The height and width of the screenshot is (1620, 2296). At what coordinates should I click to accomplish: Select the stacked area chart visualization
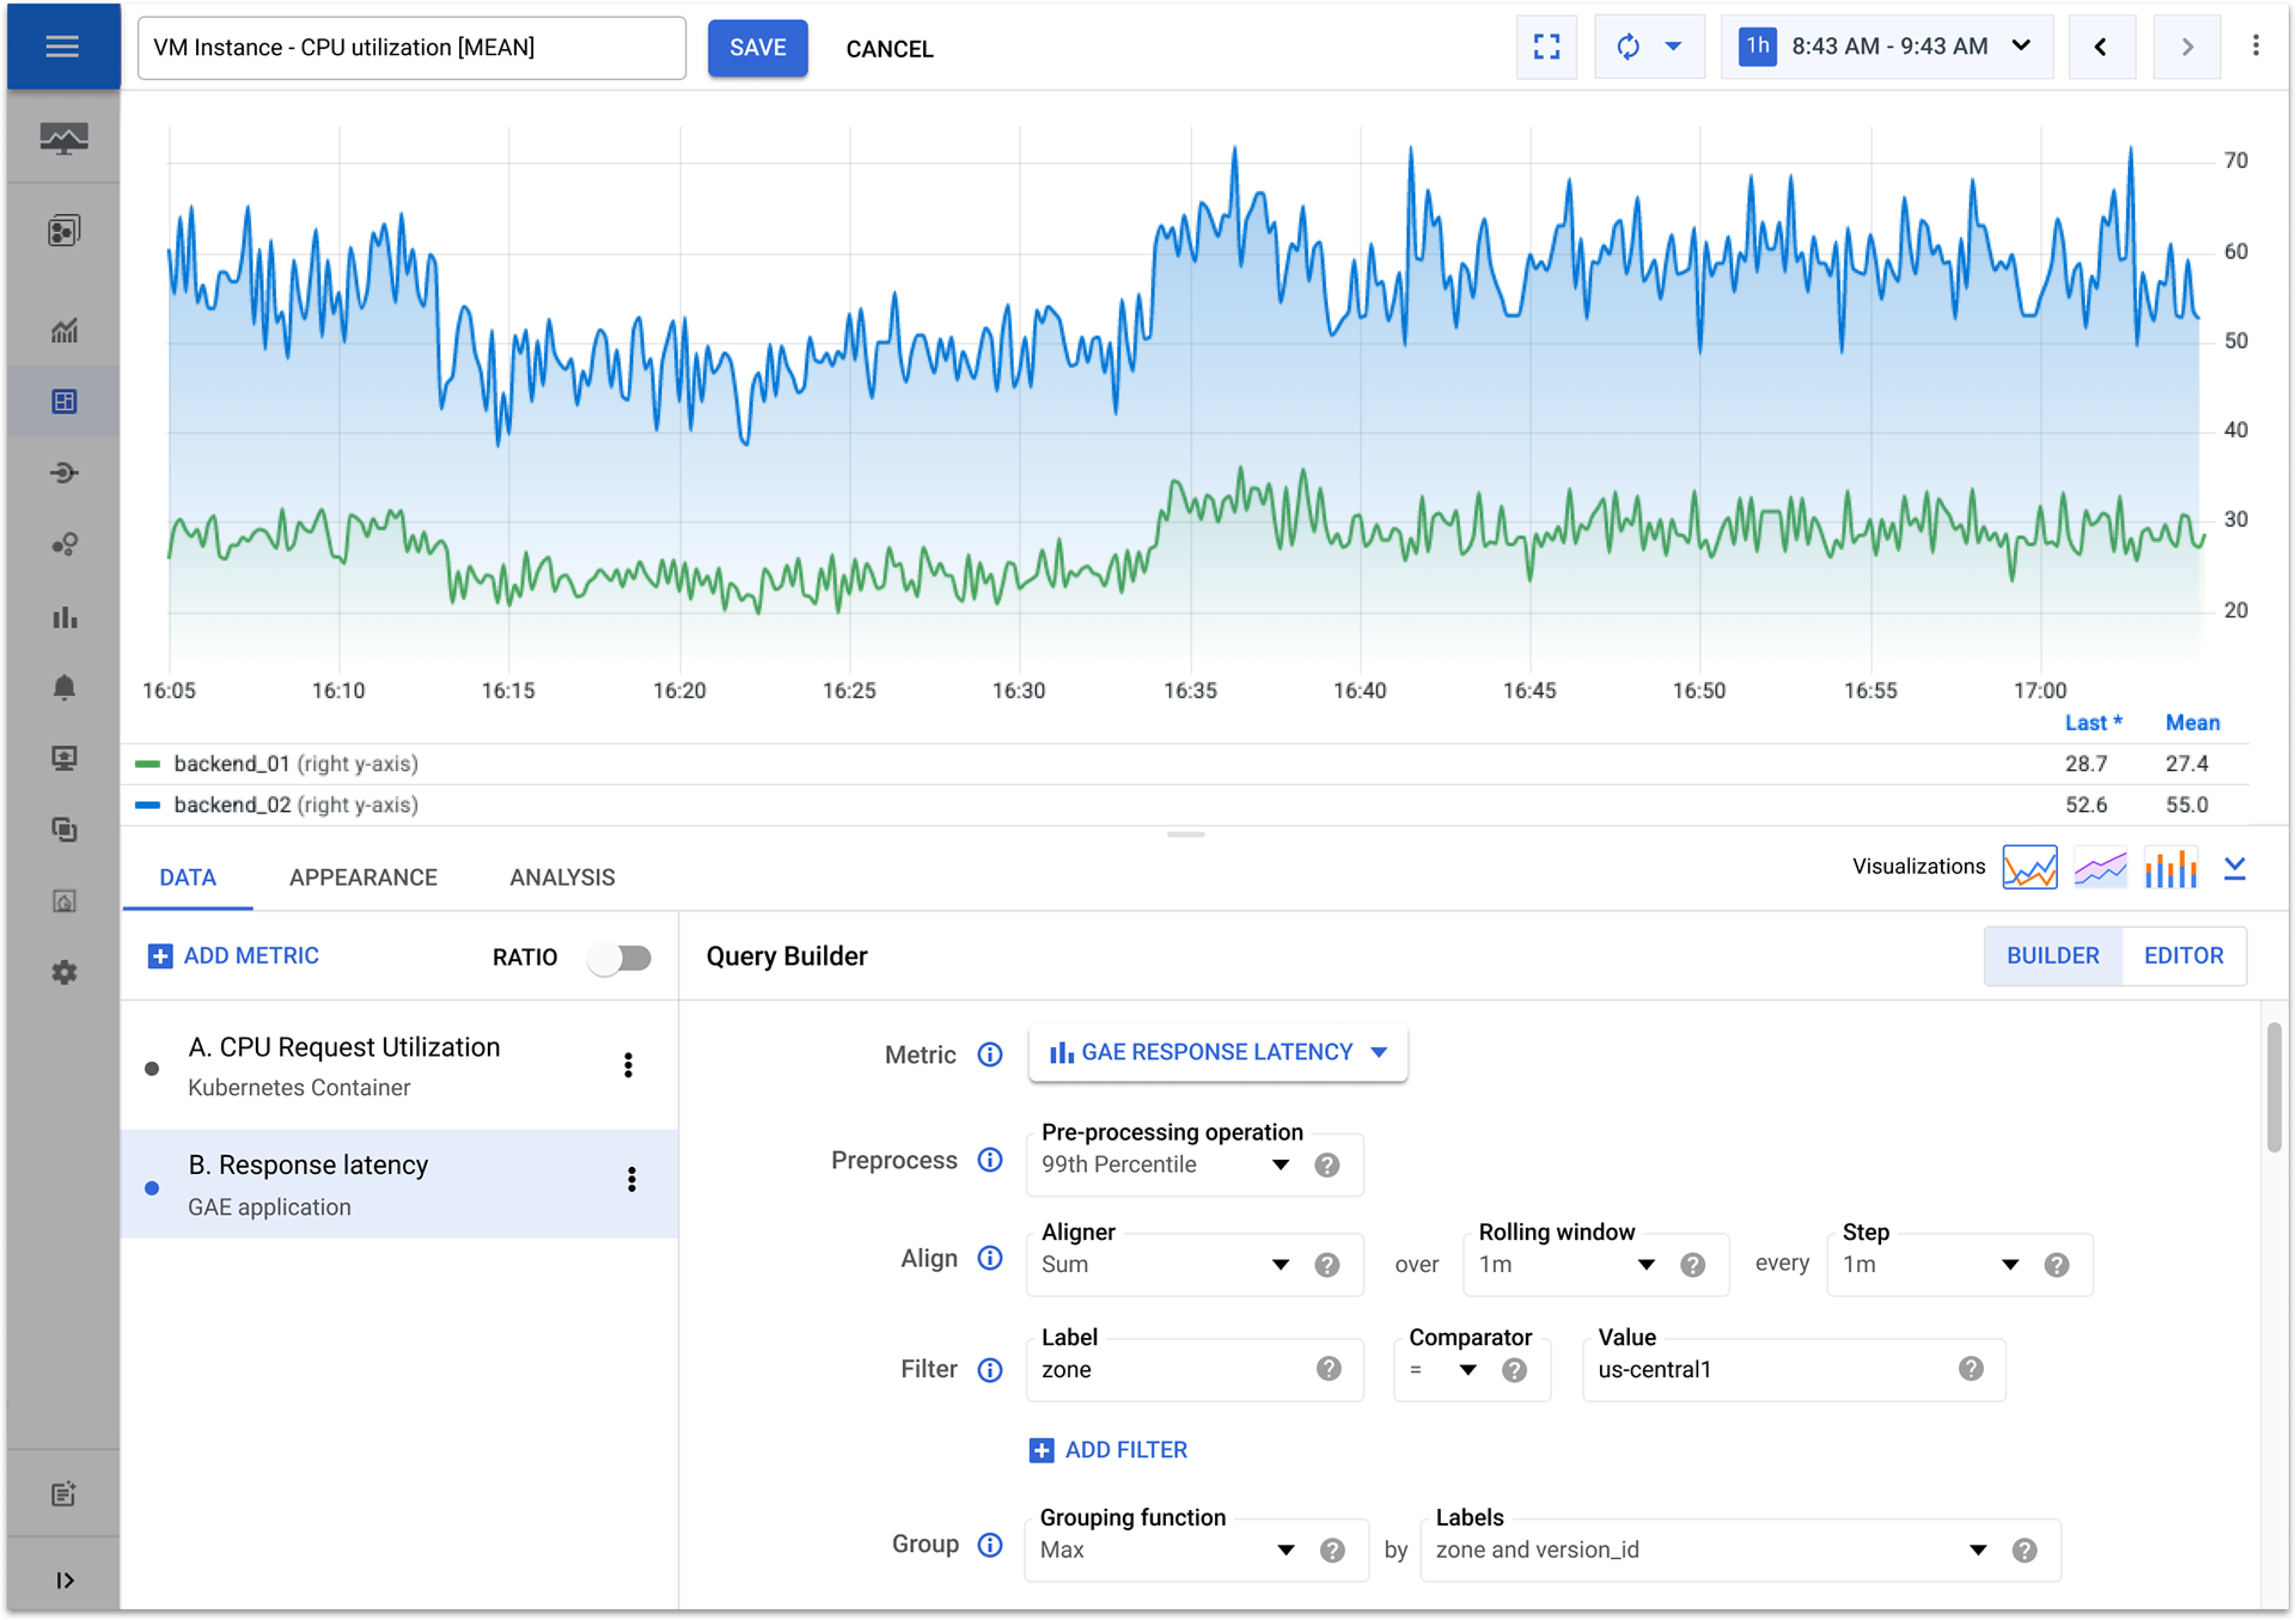coord(2100,868)
